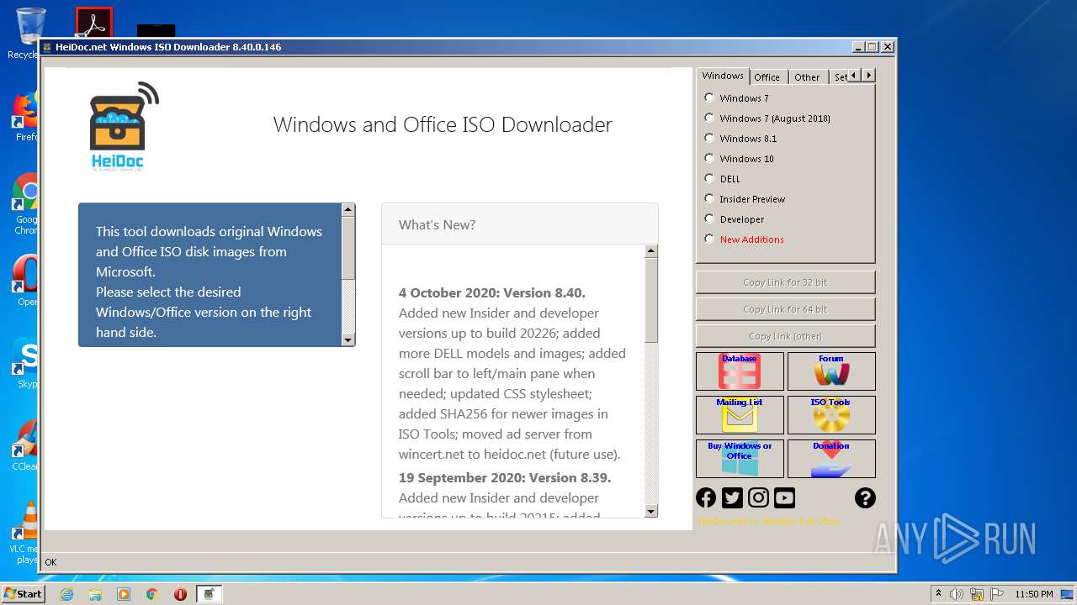The image size is (1077, 605).
Task: Click up arrow of What's New scrollbar
Action: coord(651,251)
